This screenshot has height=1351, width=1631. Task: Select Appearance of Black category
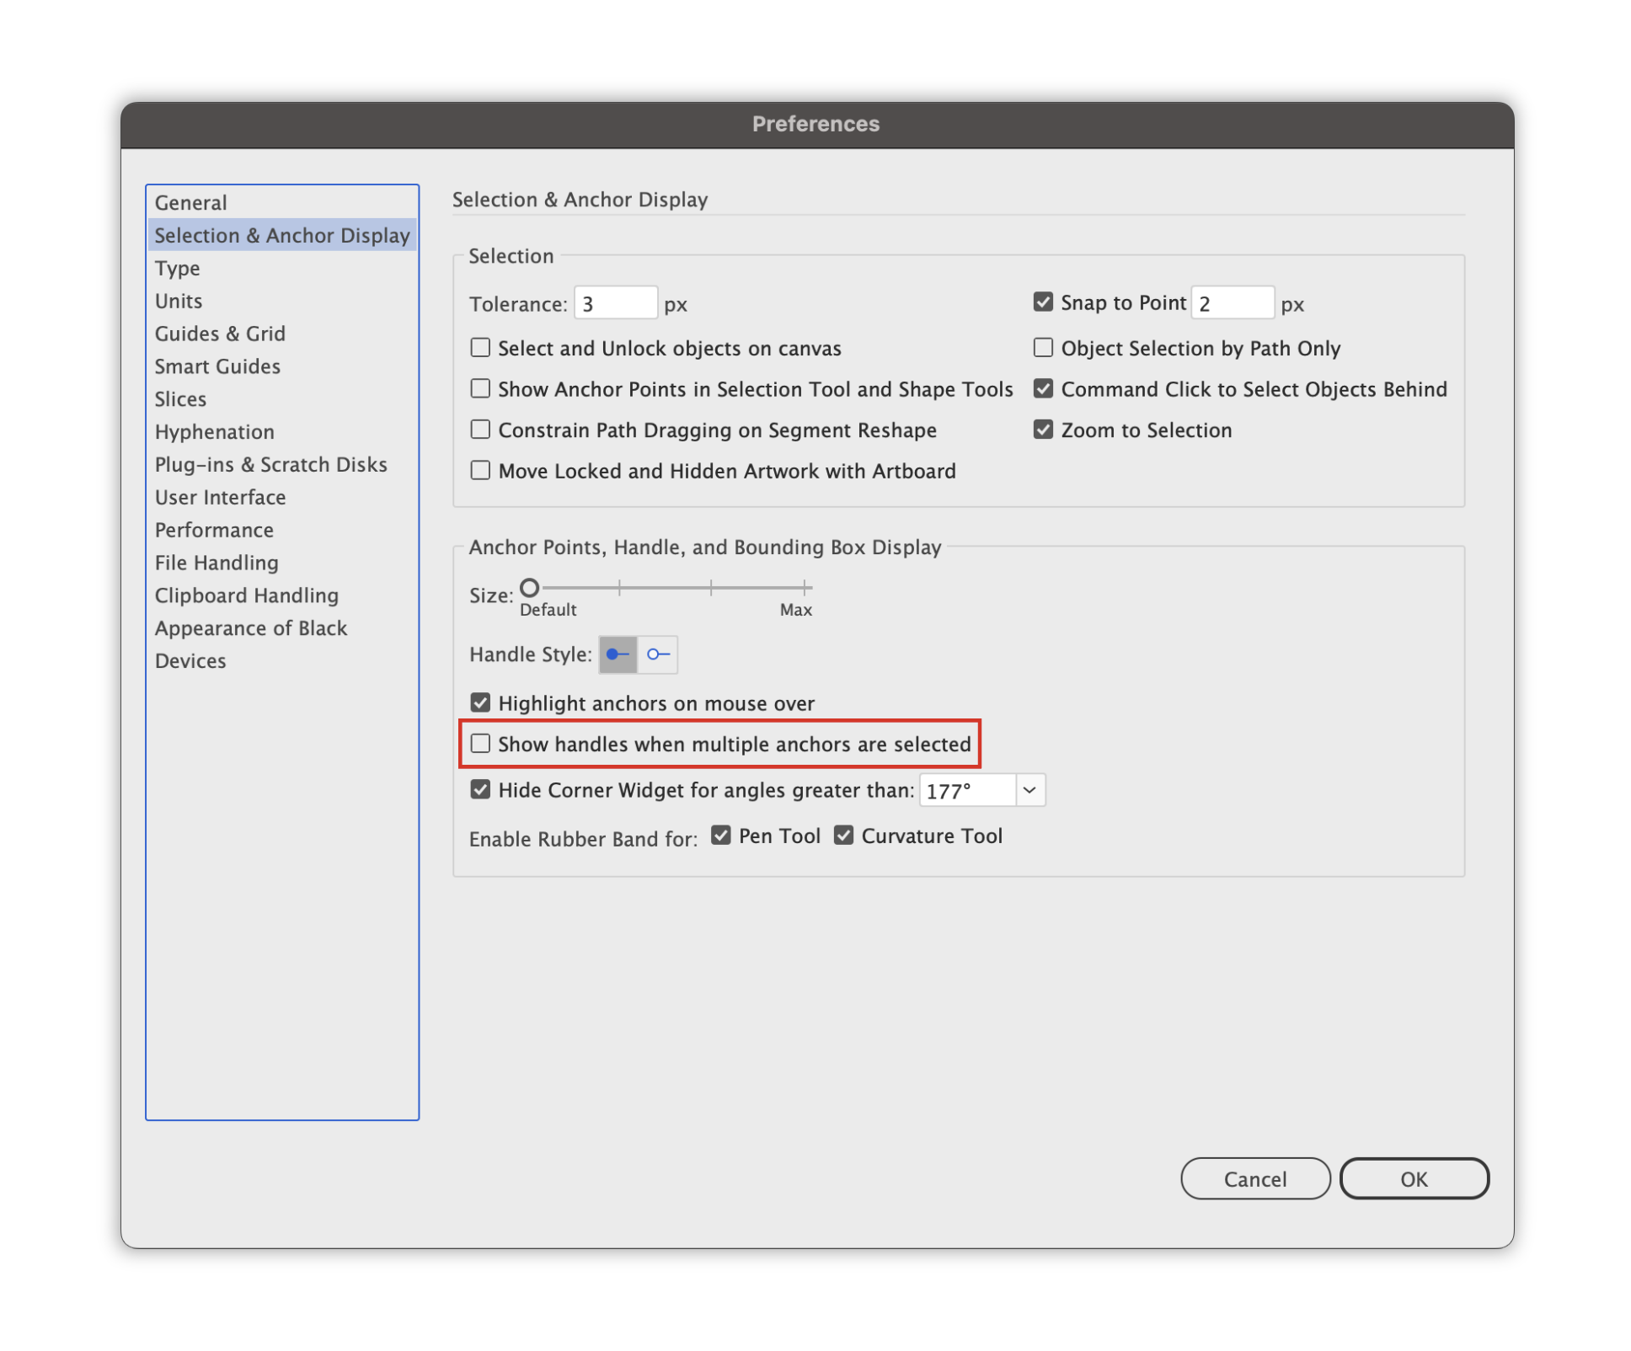(250, 628)
